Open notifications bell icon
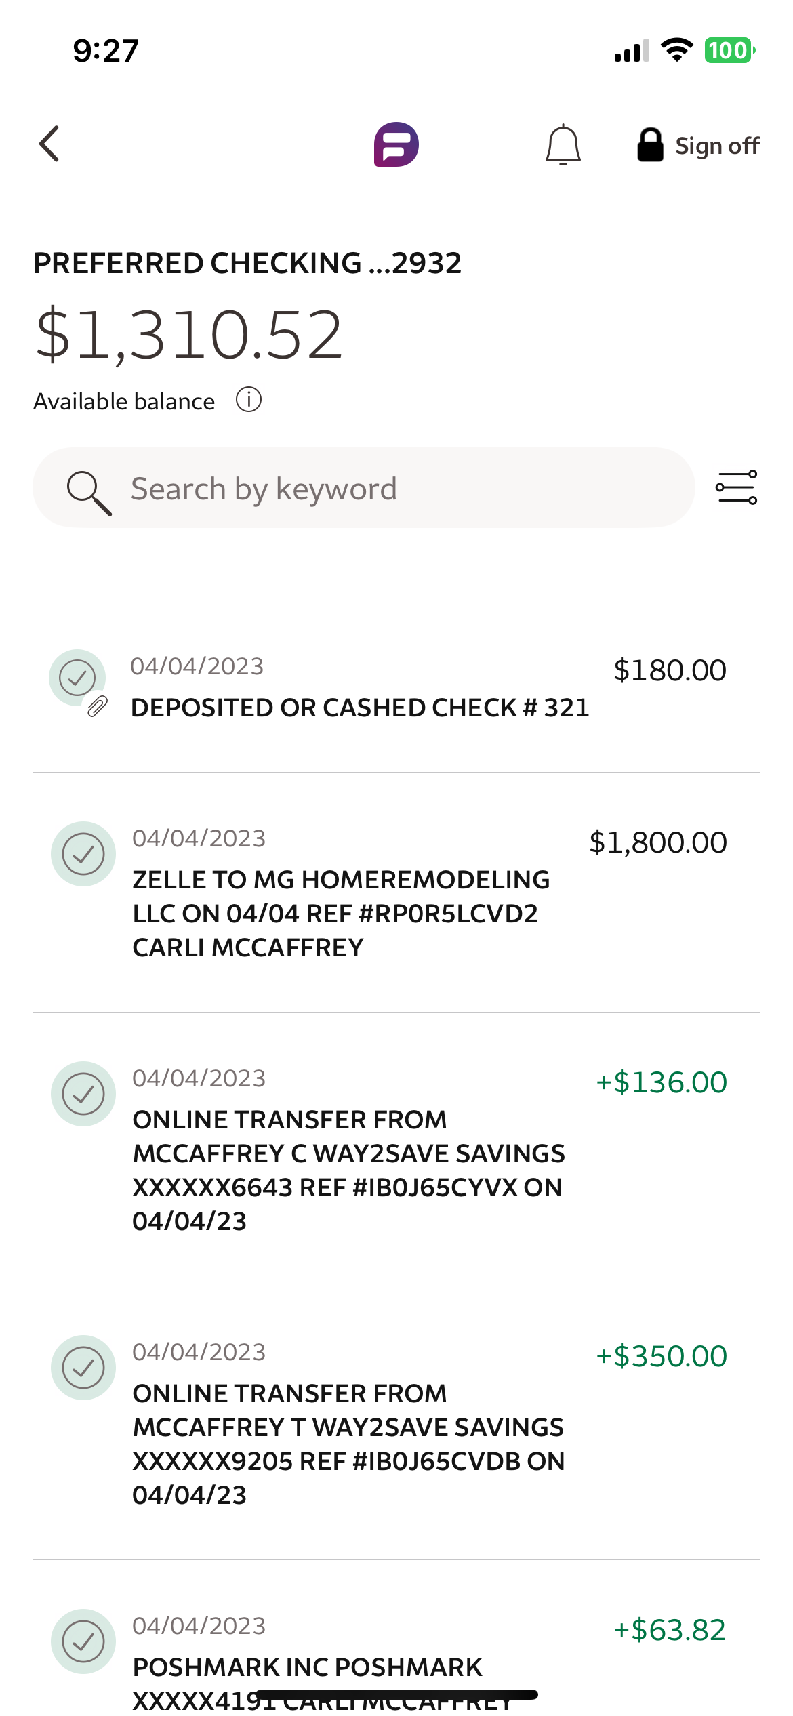Image resolution: width=793 pixels, height=1716 pixels. [563, 144]
